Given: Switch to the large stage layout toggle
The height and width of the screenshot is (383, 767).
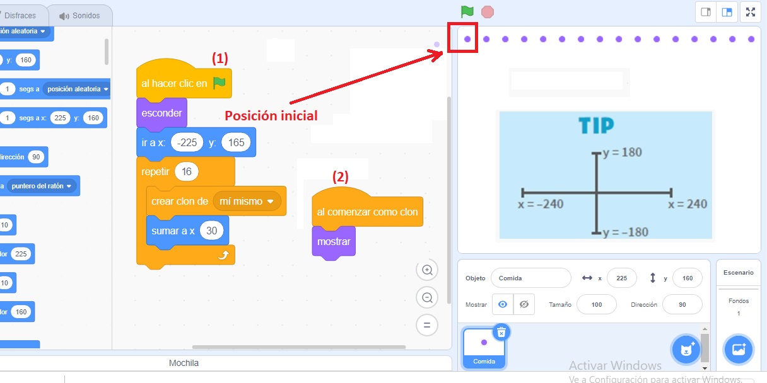Looking at the screenshot, I should [727, 11].
